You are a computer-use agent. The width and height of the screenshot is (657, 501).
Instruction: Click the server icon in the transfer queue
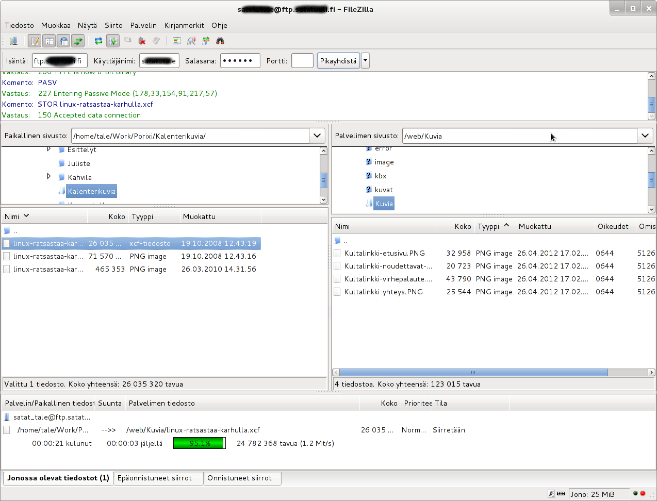click(x=7, y=417)
